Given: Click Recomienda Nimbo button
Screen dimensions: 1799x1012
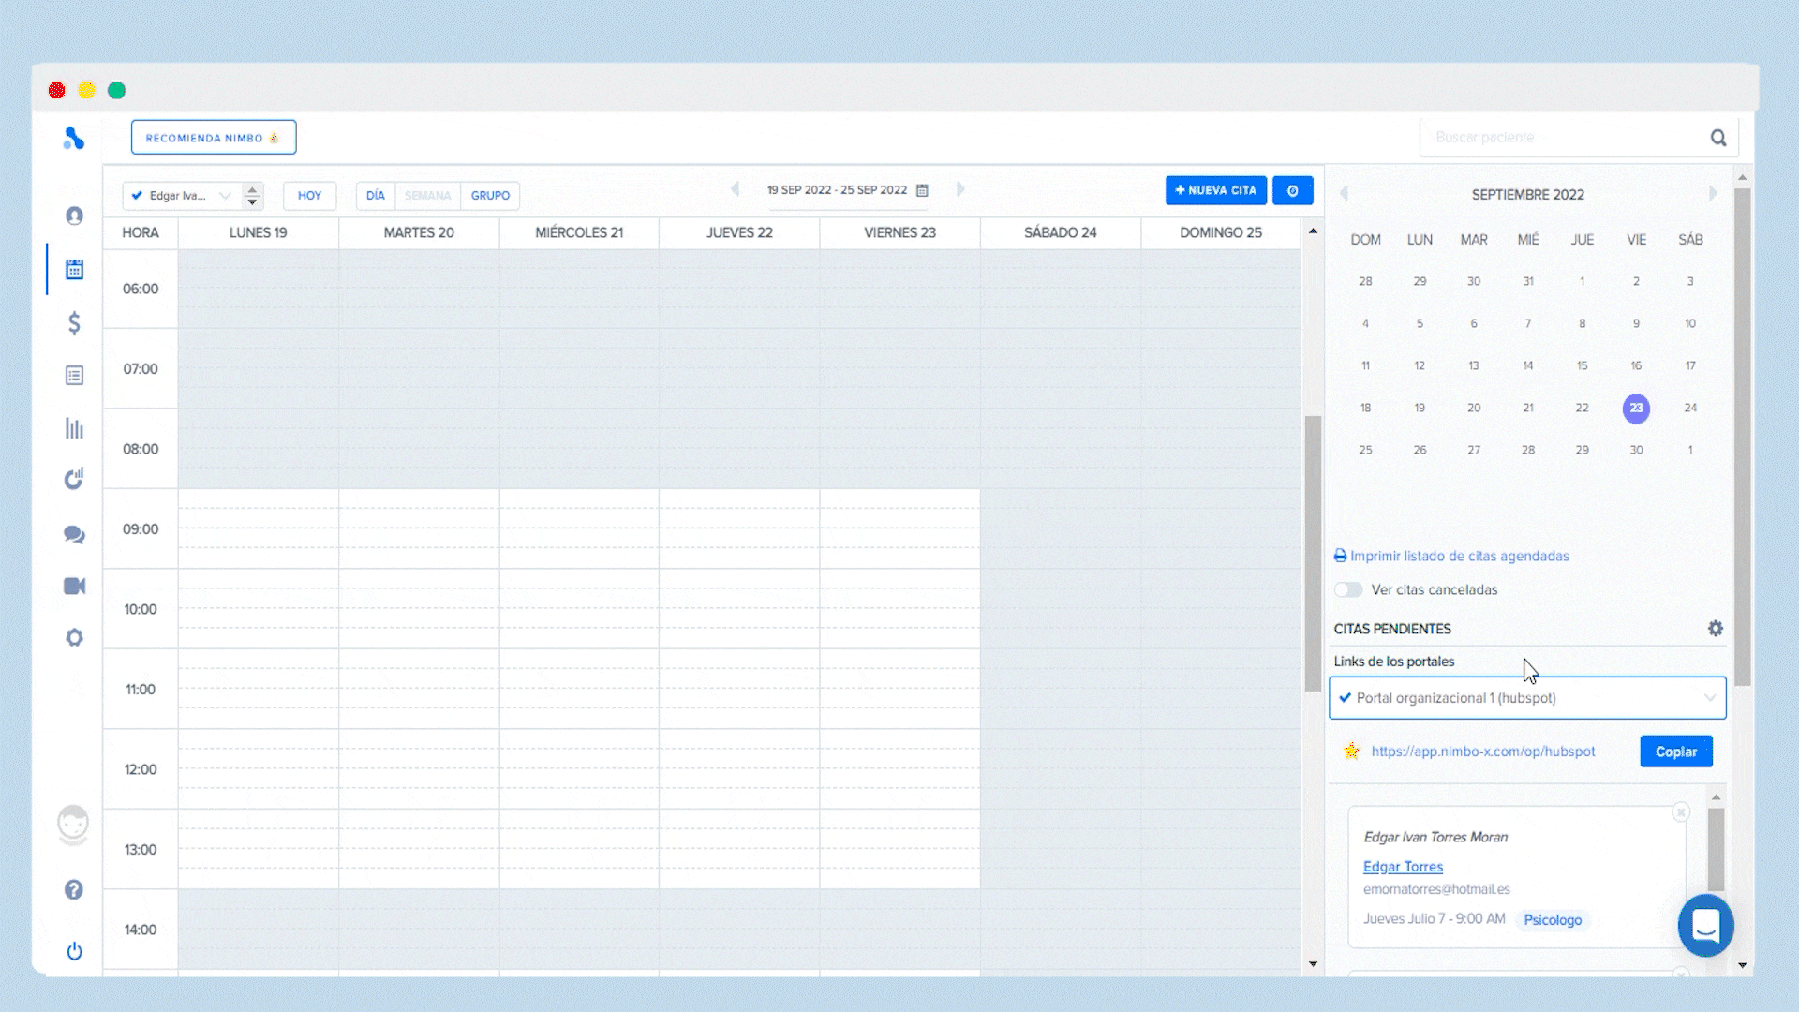Looking at the screenshot, I should pyautogui.click(x=214, y=138).
